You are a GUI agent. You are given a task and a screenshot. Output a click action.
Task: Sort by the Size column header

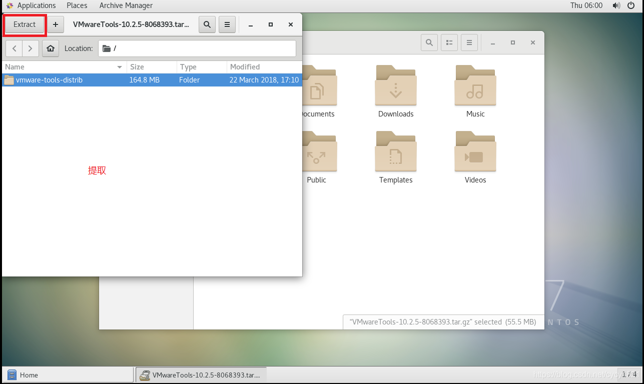[x=152, y=67]
